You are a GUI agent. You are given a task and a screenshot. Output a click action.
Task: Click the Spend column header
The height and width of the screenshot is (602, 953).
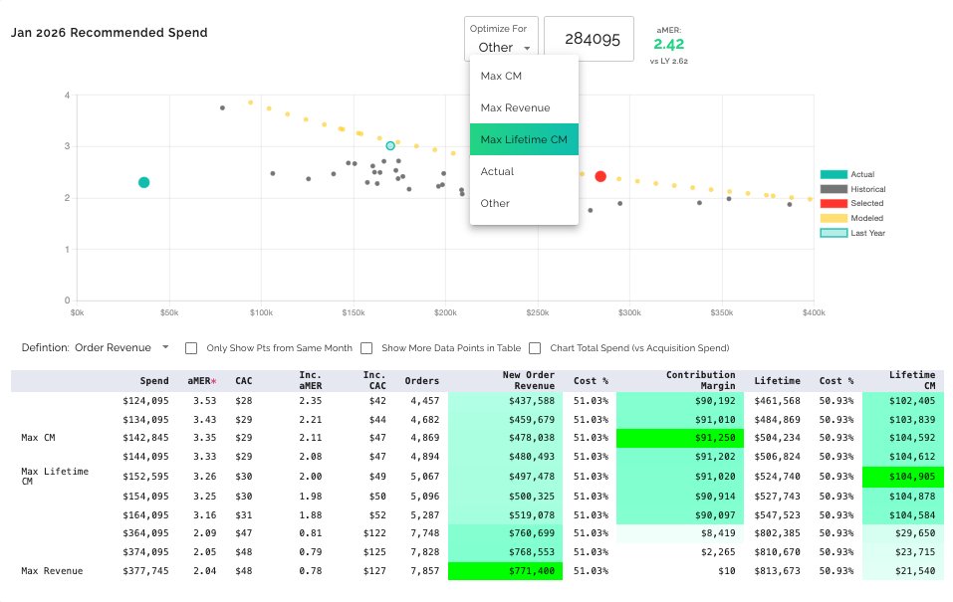click(x=154, y=381)
